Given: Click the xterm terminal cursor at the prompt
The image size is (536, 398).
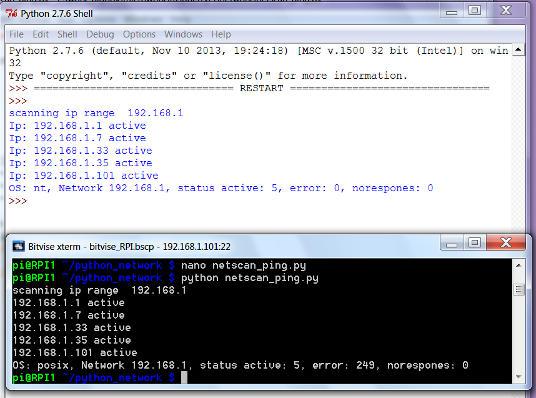Looking at the screenshot, I should coord(184,377).
